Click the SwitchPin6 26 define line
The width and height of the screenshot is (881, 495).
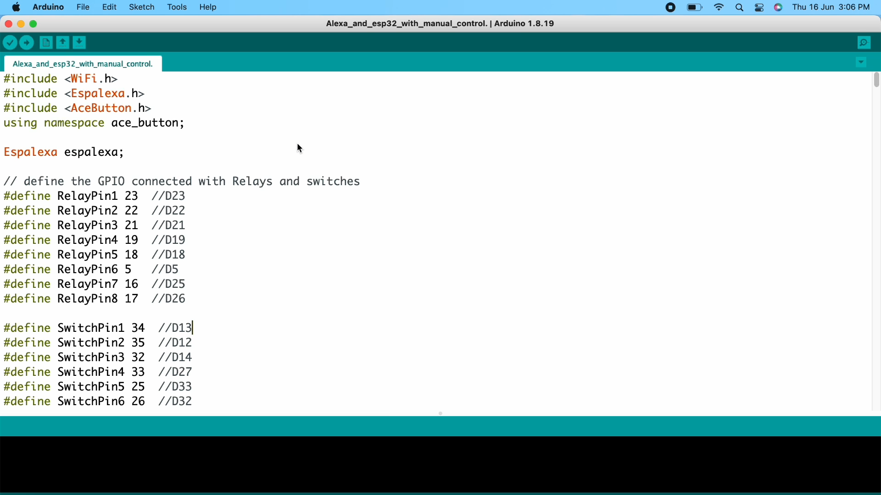click(x=98, y=402)
